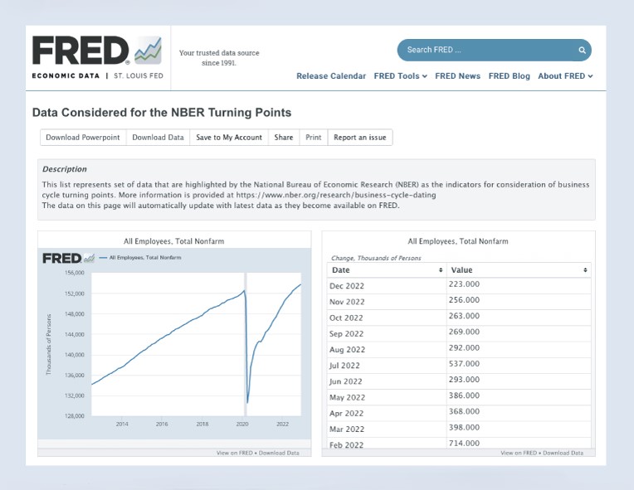Click the page title 'Data Considered for the NBER Turning Points'

pyautogui.click(x=162, y=112)
